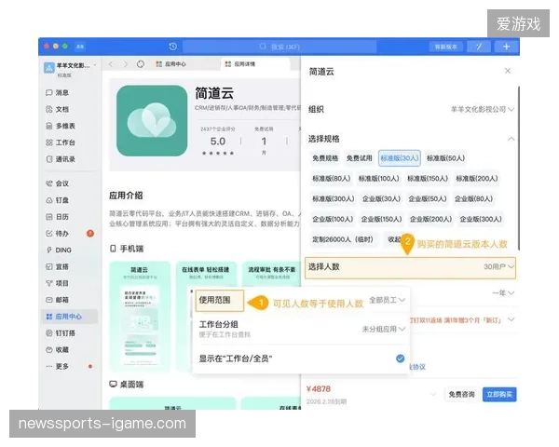The image size is (559, 447).
Task: Click the purchase panel vertical scrollbar
Action: pyautogui.click(x=518, y=168)
